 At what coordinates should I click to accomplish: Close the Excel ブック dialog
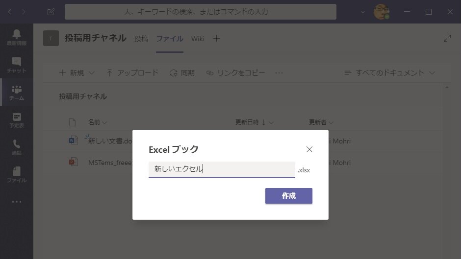pos(309,149)
